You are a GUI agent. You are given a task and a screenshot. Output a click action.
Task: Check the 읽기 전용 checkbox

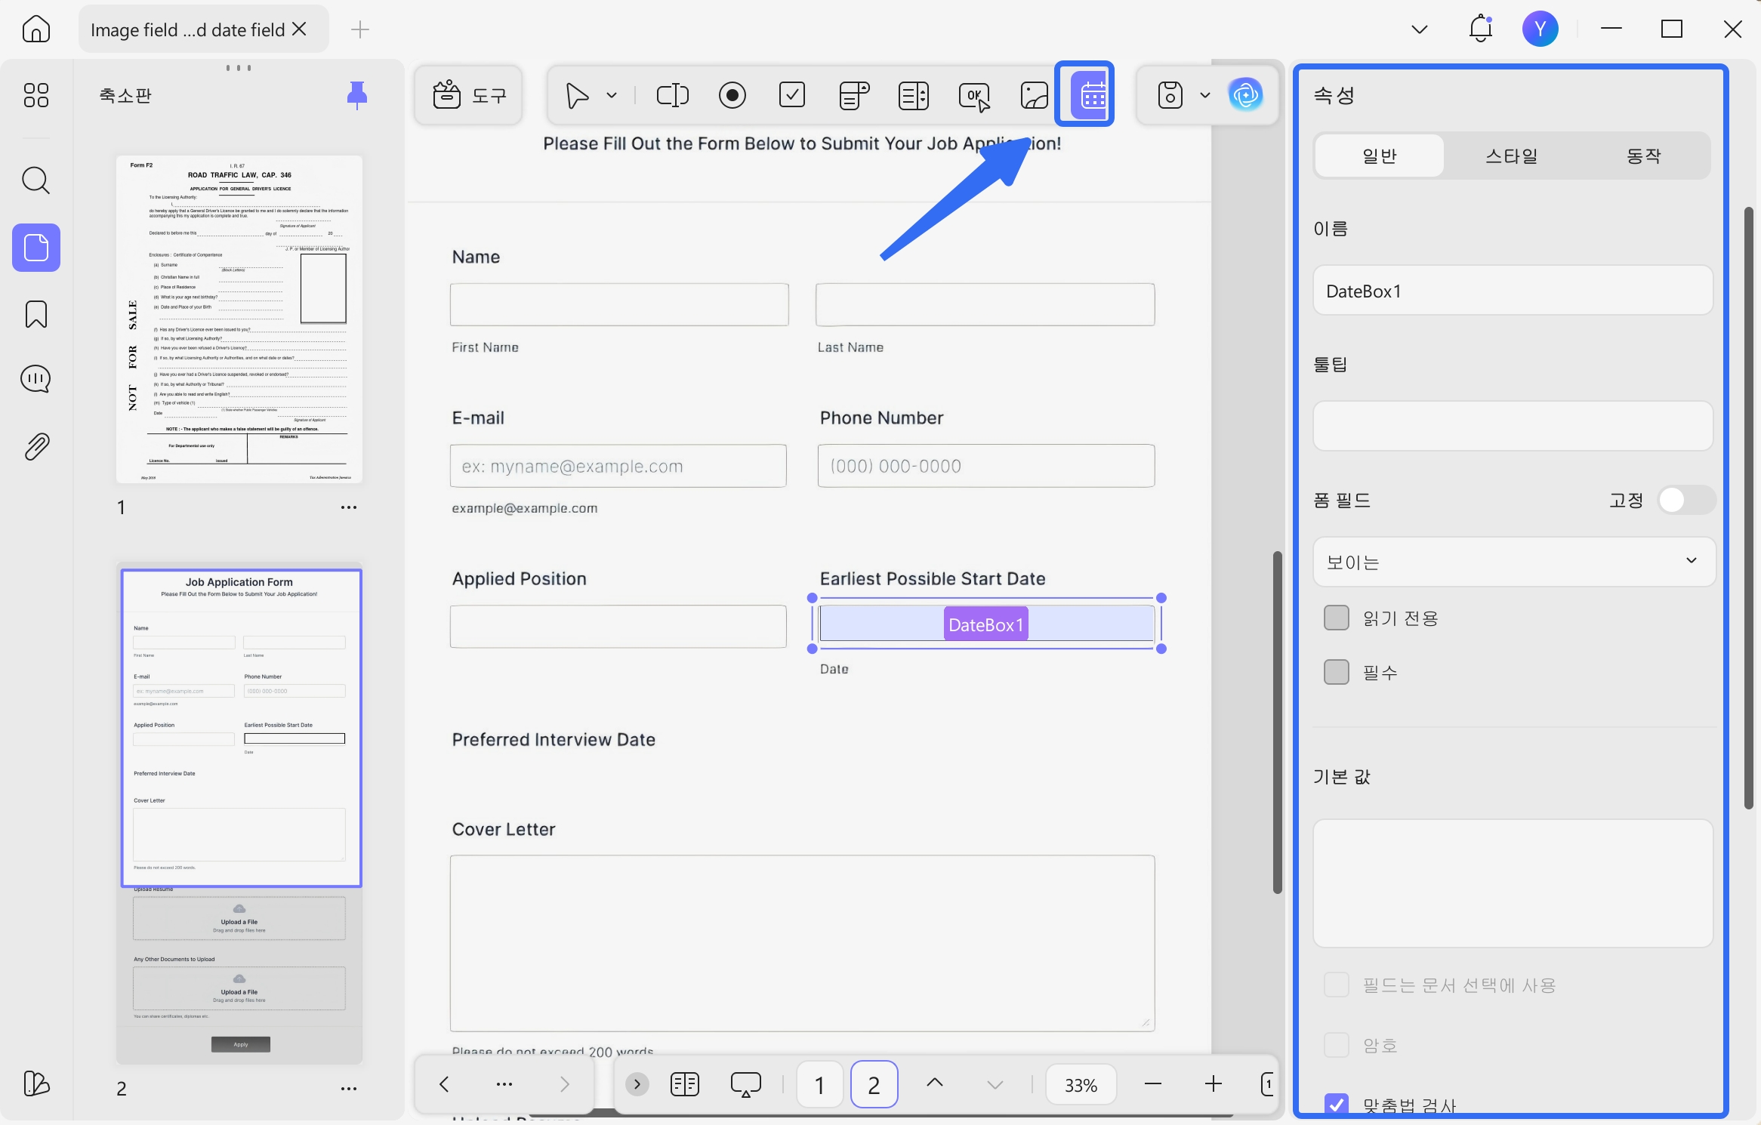tap(1336, 618)
